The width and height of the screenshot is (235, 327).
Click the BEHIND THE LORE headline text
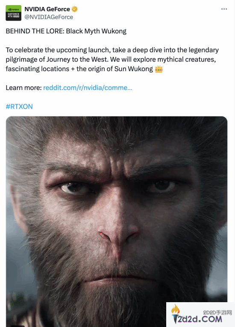(x=66, y=31)
